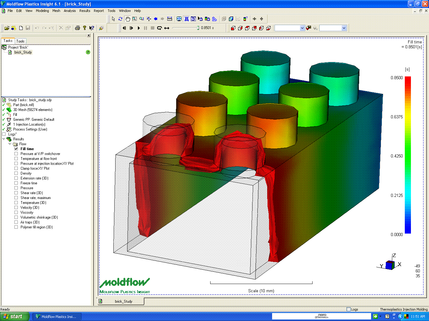Toggle the vertical split icon
This screenshot has height=321, width=429.
coord(262,19)
